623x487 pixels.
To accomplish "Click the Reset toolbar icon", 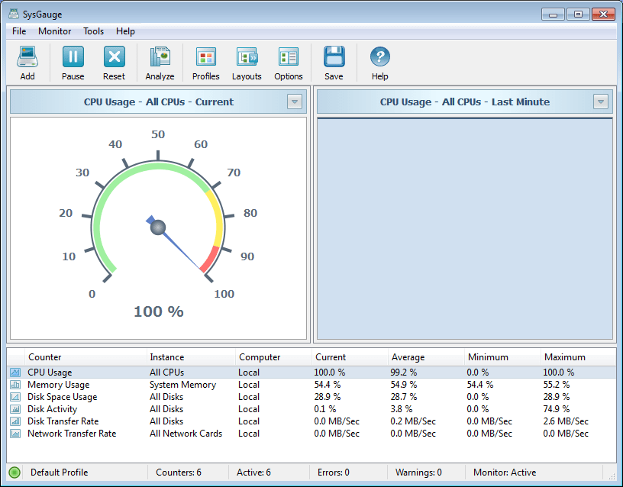I will 115,56.
